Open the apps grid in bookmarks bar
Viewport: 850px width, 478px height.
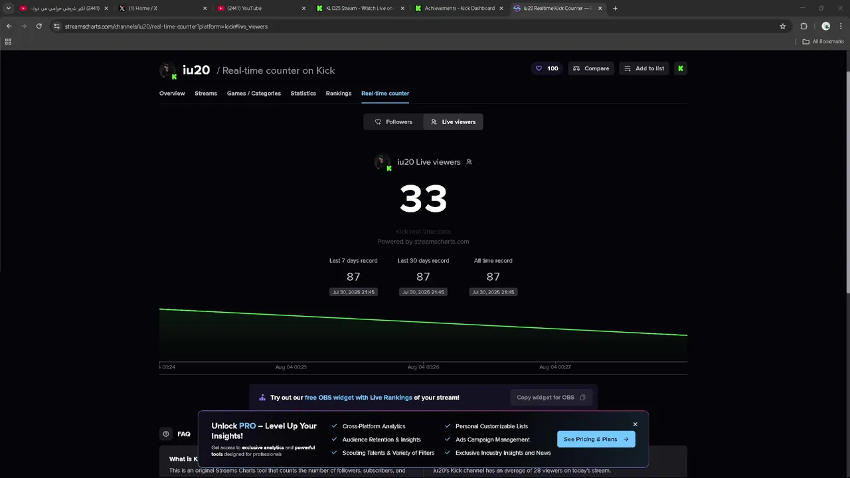(x=8, y=41)
